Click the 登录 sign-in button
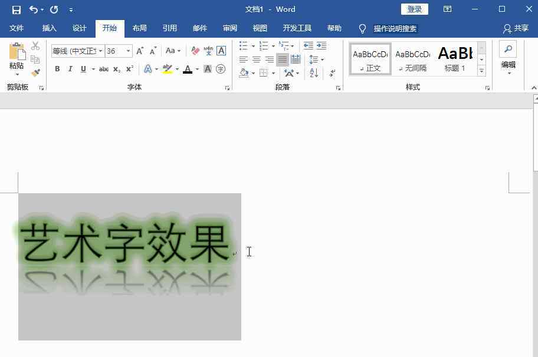This screenshot has height=357, width=538. [x=415, y=9]
